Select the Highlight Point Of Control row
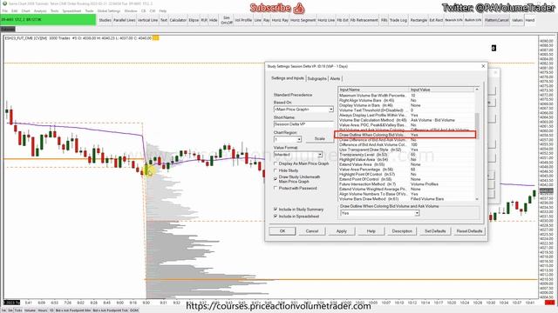This screenshot has height=313, width=558. point(406,174)
